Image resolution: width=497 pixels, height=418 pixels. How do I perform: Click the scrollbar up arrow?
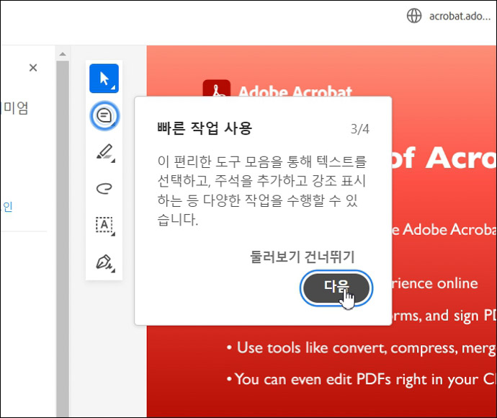(x=63, y=54)
